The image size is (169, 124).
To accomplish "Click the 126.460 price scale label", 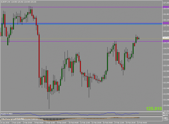I will click(166, 14).
